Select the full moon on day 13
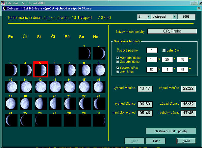Image resolution: width=202 pixels, height=148 pixels. pos(55,87)
